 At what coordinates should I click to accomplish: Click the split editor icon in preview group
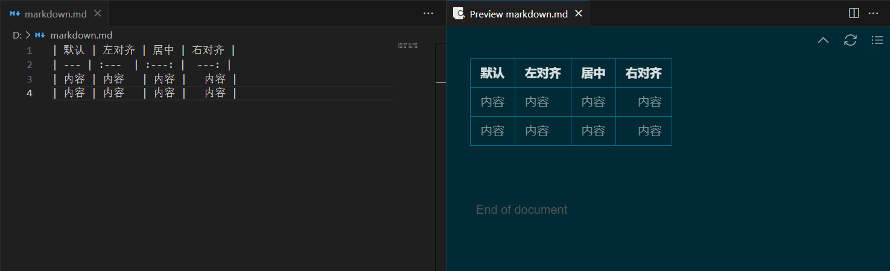(x=854, y=13)
